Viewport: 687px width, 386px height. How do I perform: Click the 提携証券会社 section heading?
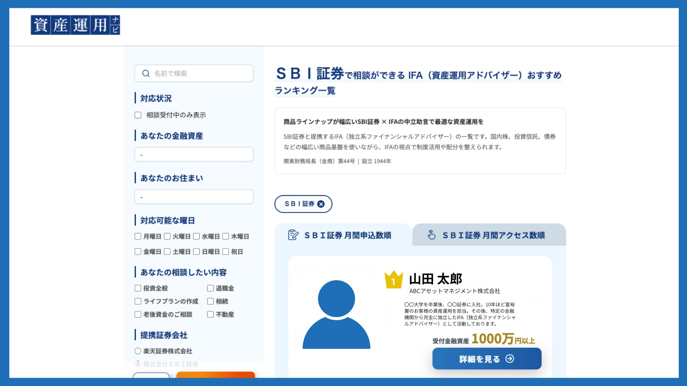pos(164,335)
